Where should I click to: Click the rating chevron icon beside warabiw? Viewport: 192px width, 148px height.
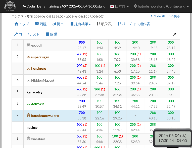(28, 138)
